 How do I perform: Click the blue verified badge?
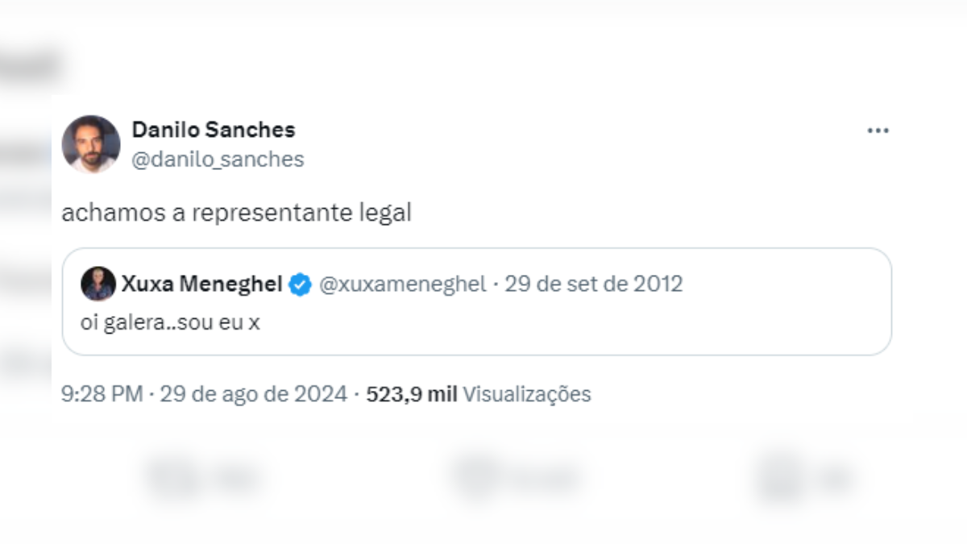[x=300, y=284]
